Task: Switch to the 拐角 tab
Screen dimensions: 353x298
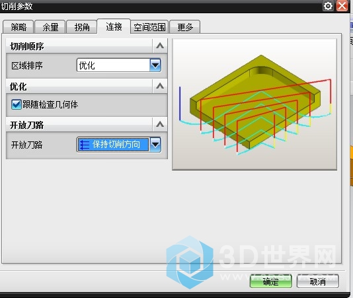Action: pyautogui.click(x=82, y=27)
